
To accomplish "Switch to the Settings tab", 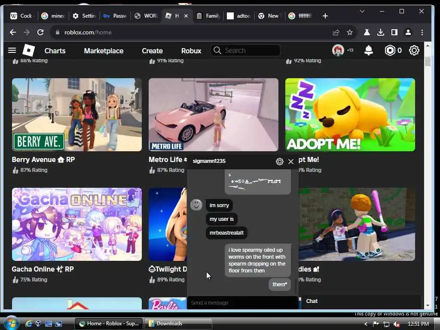I will click(x=84, y=16).
